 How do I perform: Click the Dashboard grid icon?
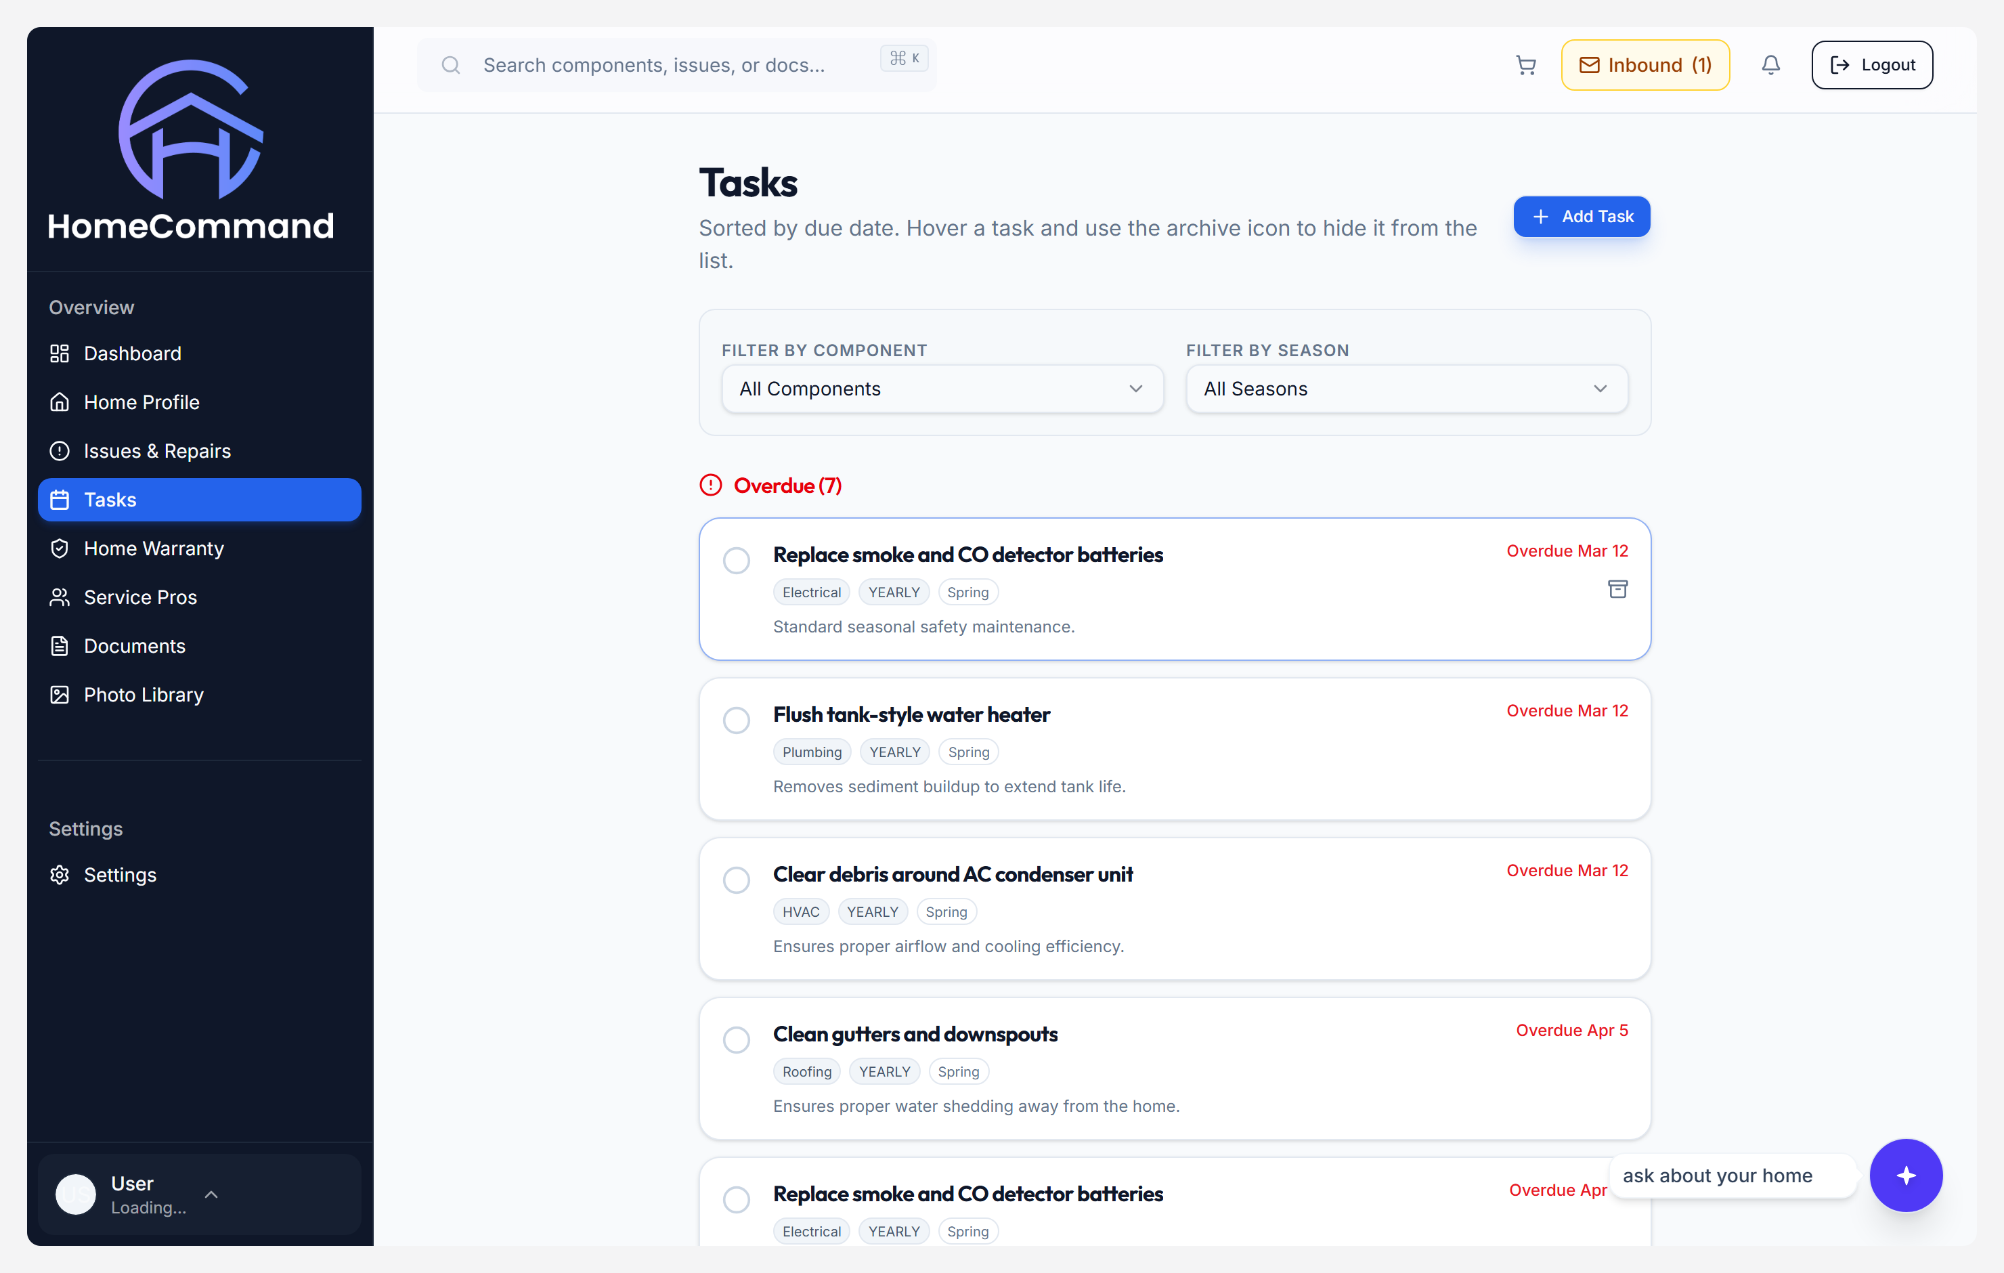(x=59, y=354)
